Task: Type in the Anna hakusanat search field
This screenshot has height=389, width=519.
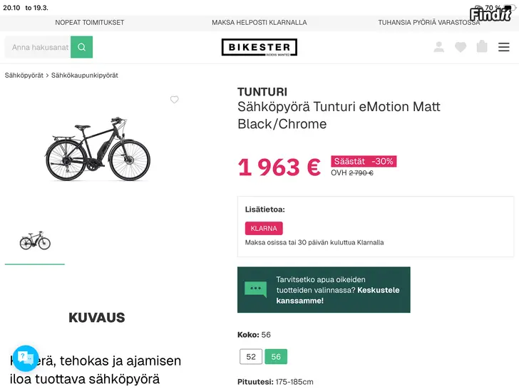Action: pyautogui.click(x=40, y=47)
